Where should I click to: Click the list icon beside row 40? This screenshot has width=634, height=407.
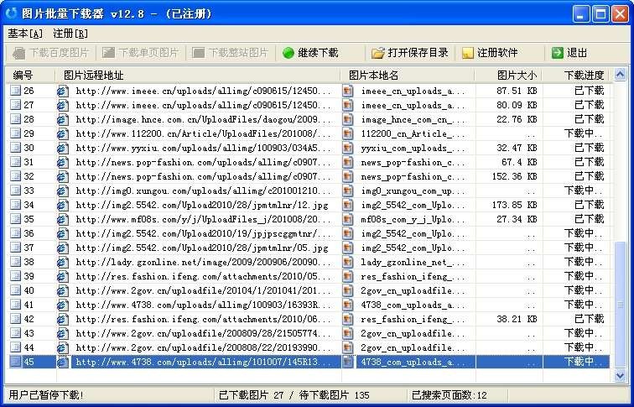tap(15, 290)
